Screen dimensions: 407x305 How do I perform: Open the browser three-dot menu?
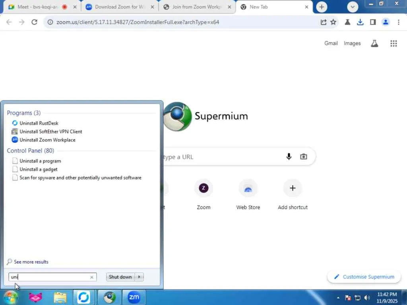pos(398,22)
